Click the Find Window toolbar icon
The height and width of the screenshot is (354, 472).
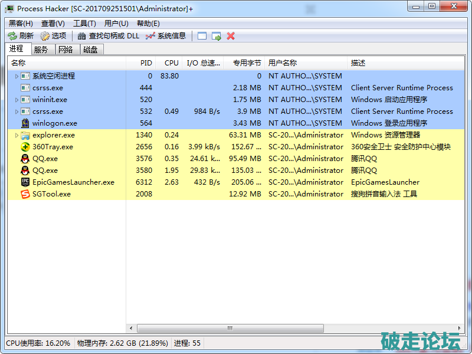tap(202, 36)
